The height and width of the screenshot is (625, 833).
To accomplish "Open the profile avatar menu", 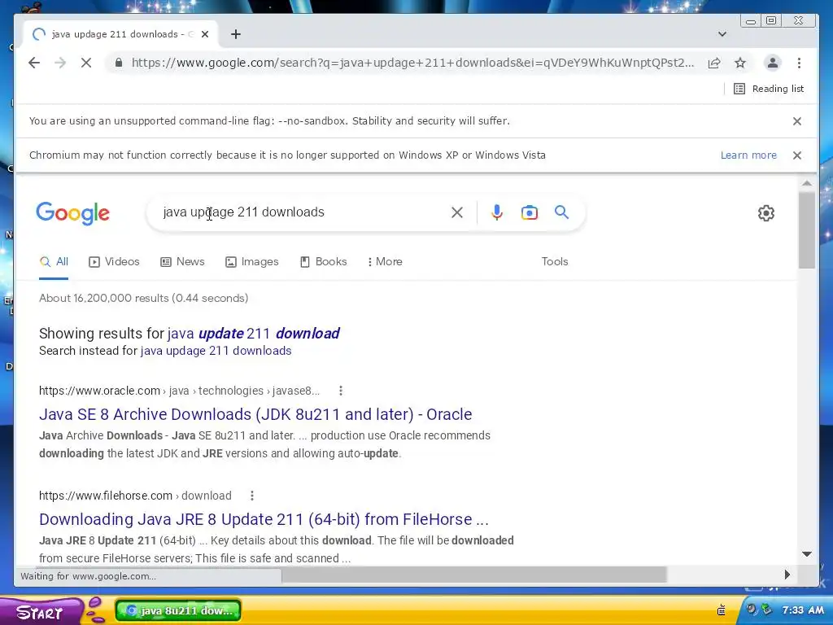I will coord(773,63).
